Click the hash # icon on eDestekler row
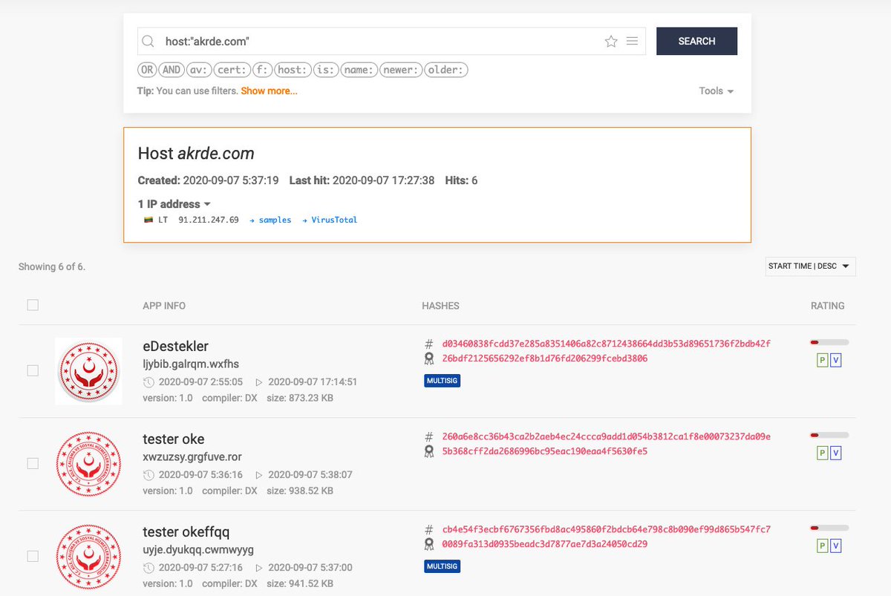Screen dimensions: 891x596 coord(428,344)
